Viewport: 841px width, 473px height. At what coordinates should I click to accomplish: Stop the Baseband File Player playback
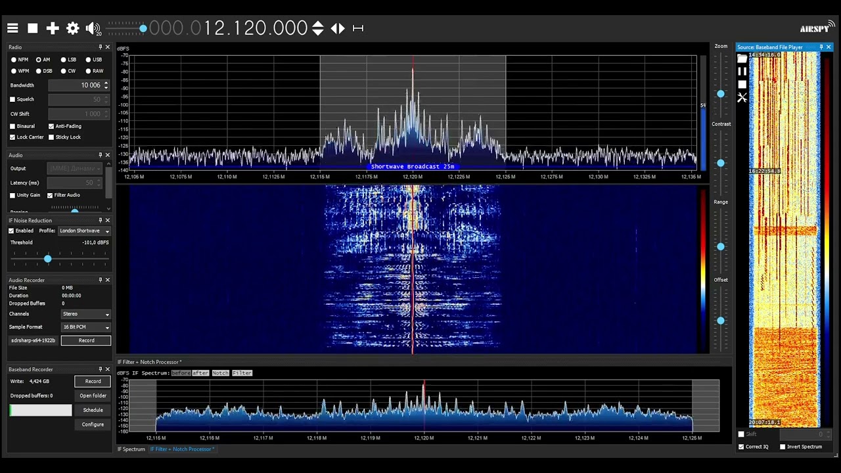pyautogui.click(x=742, y=85)
